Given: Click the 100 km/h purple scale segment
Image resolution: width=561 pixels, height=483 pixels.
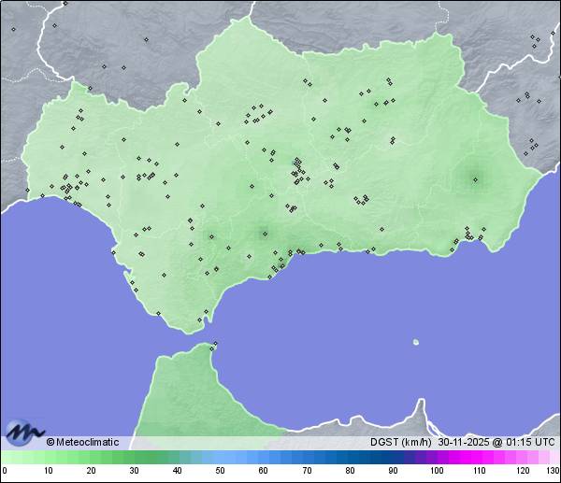Looking at the screenshot, I should tap(437, 457).
